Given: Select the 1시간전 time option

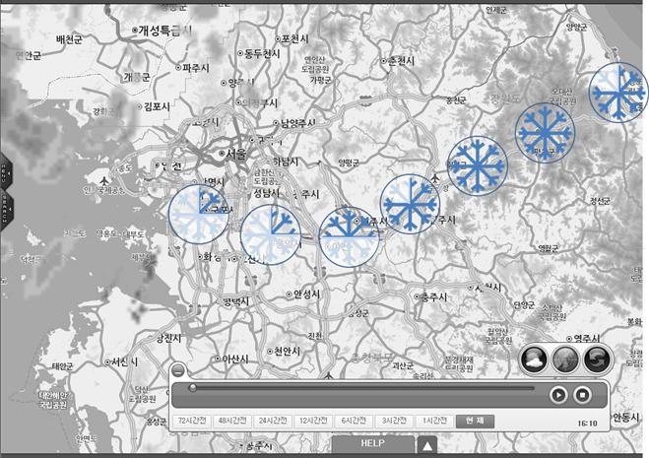Looking at the screenshot, I should (x=433, y=421).
